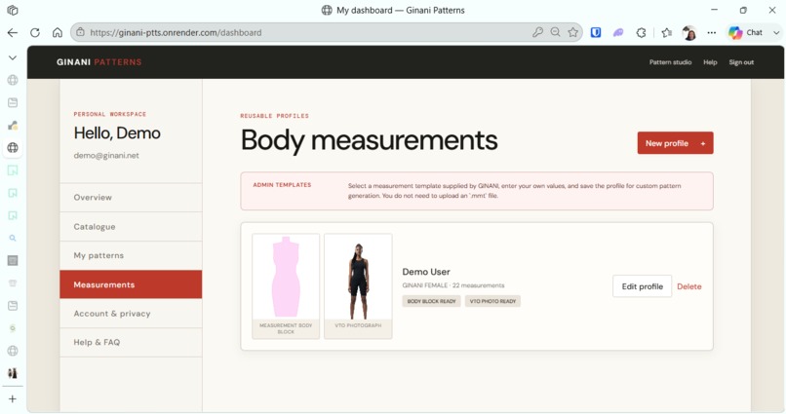This screenshot has height=414, width=786.
Task: Click the ADMIN TEMPLATES label
Action: pos(282,185)
